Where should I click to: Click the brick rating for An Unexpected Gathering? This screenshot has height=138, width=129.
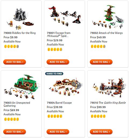pos(12,119)
